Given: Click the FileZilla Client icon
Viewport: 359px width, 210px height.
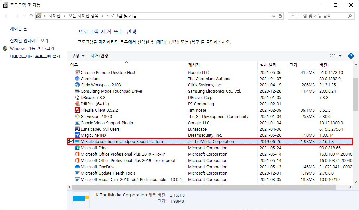Looking at the screenshot, I should (x=77, y=110).
